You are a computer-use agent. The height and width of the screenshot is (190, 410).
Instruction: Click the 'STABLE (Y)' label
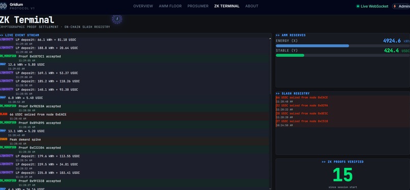(286, 51)
